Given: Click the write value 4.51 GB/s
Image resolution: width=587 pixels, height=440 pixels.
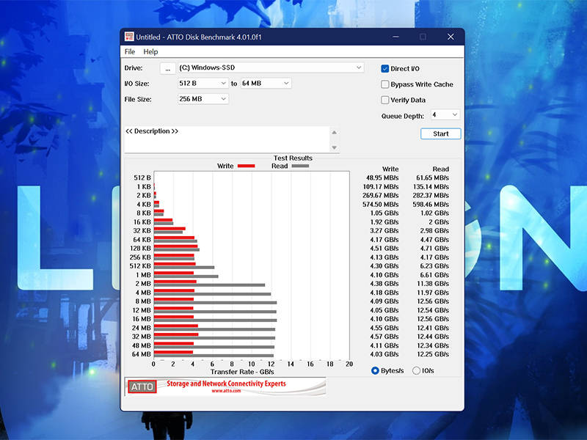Looking at the screenshot, I should (384, 249).
